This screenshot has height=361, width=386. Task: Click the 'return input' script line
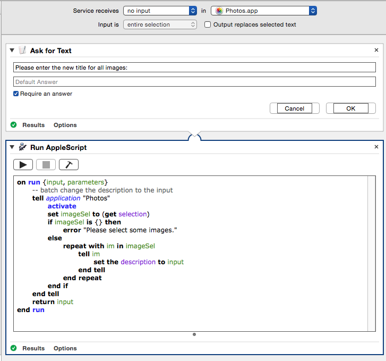[53, 302]
